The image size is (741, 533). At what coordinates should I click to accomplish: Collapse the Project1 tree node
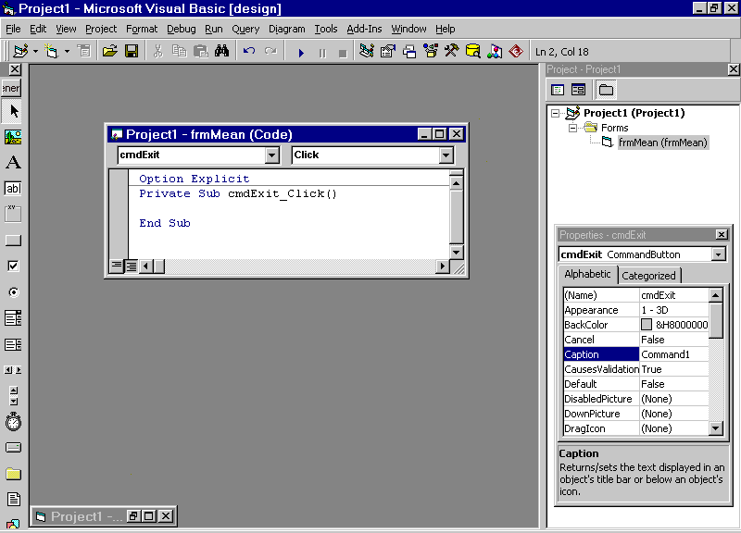pos(555,113)
